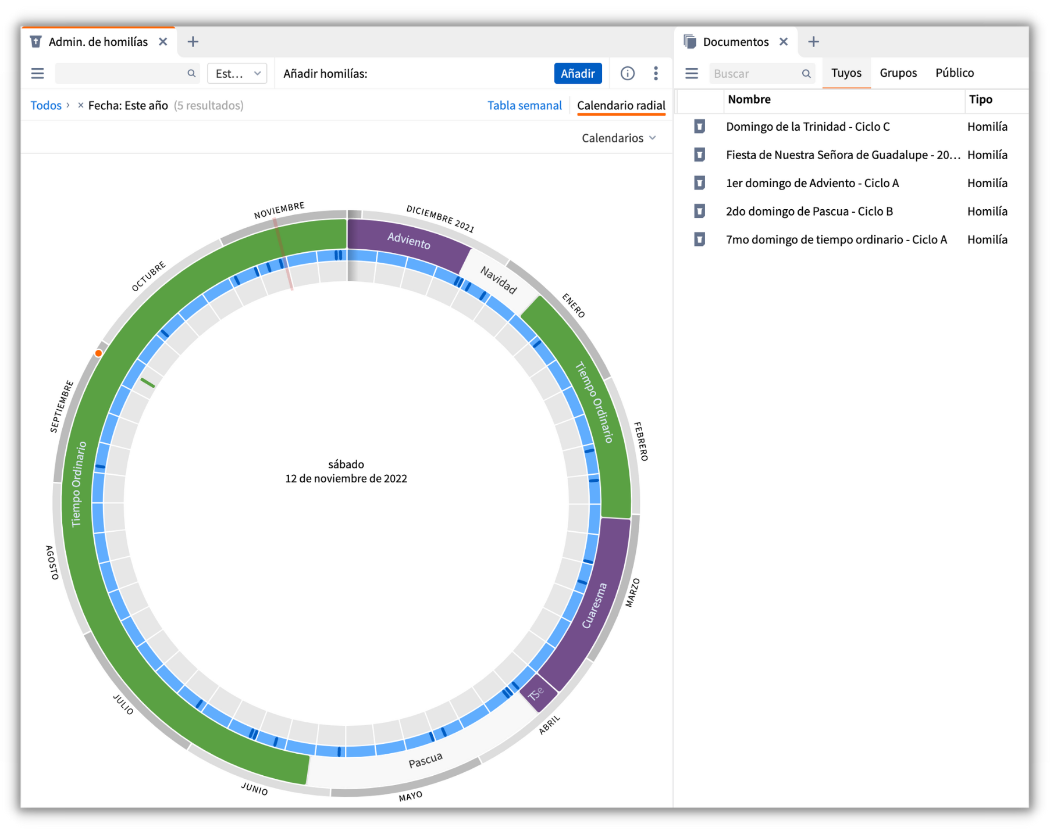Open the three-dot more options menu
Image resolution: width=1050 pixels, height=838 pixels.
click(x=656, y=73)
